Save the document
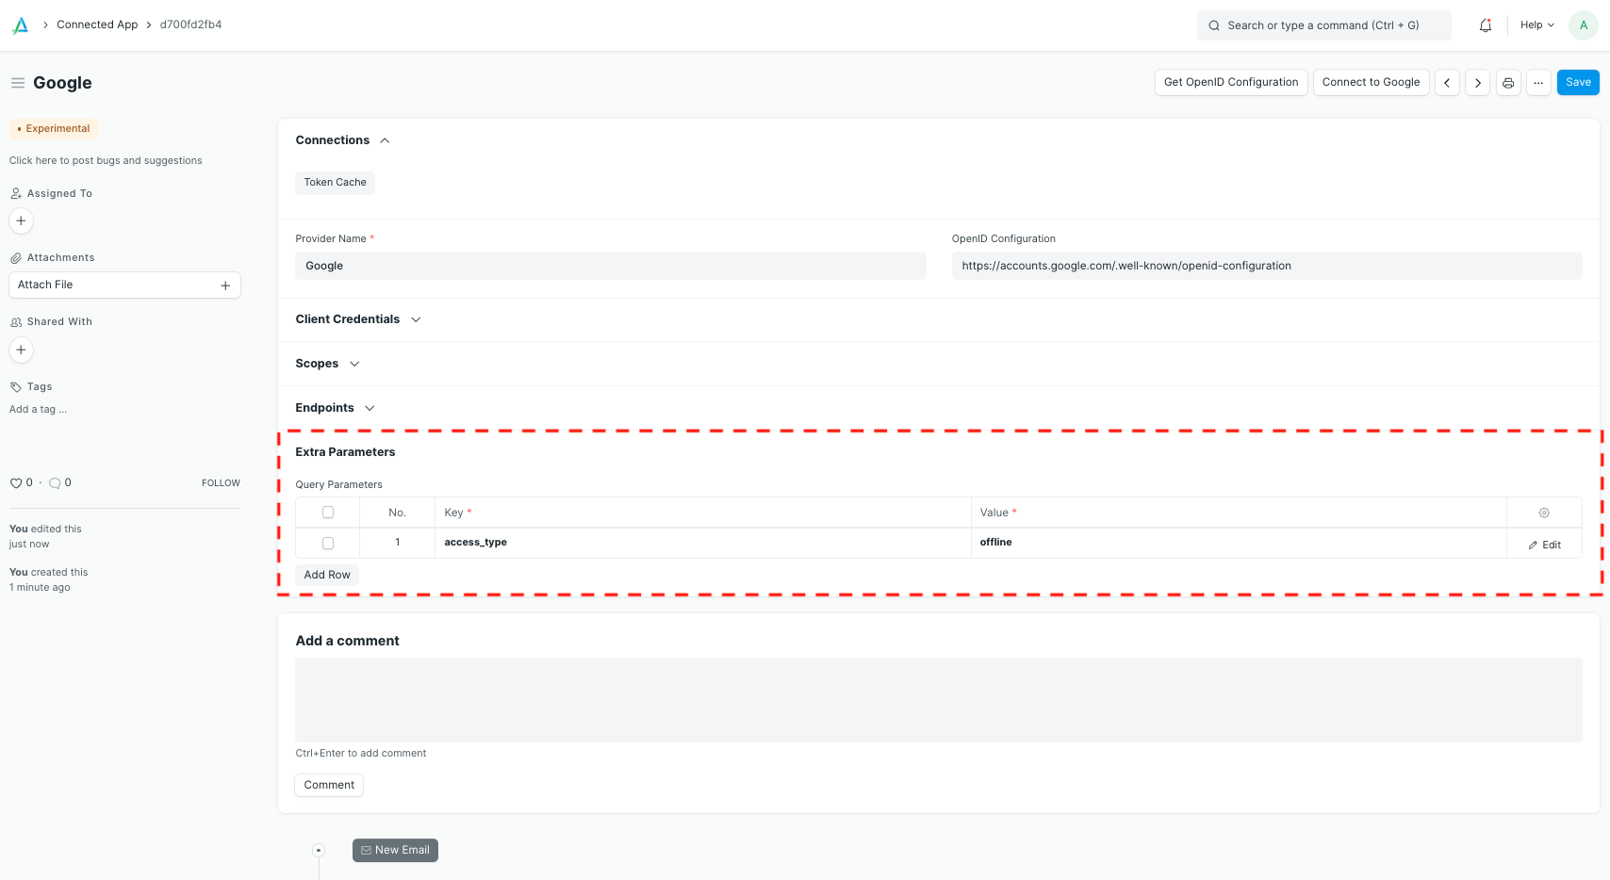 (1578, 83)
